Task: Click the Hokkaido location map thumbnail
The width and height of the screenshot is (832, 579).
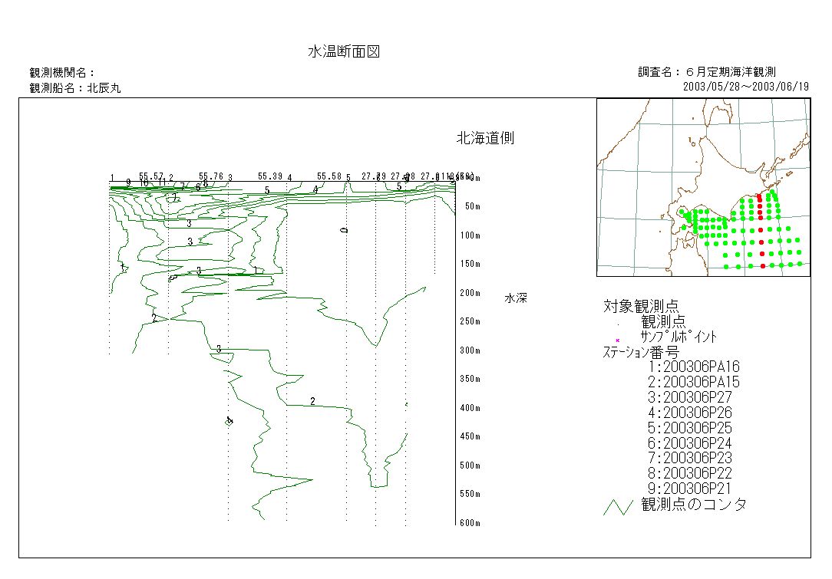Action: click(703, 187)
